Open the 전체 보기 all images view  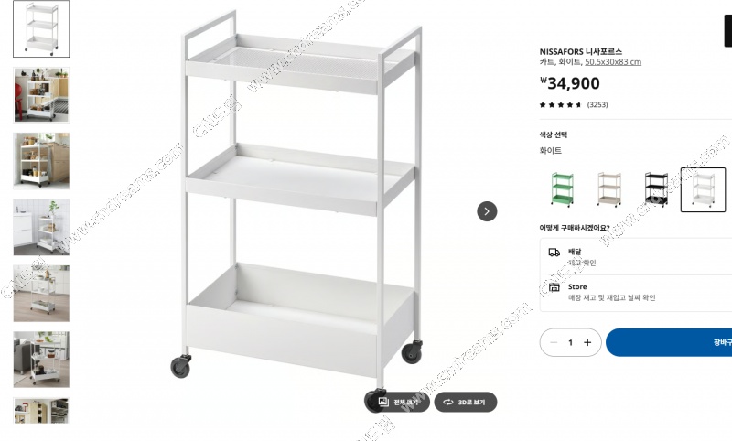[x=398, y=402]
